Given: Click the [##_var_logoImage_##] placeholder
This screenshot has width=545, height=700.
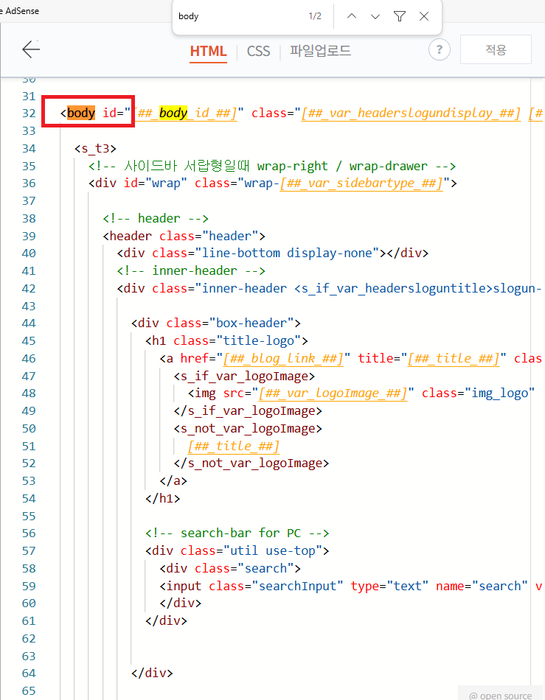Looking at the screenshot, I should pyautogui.click(x=333, y=393).
